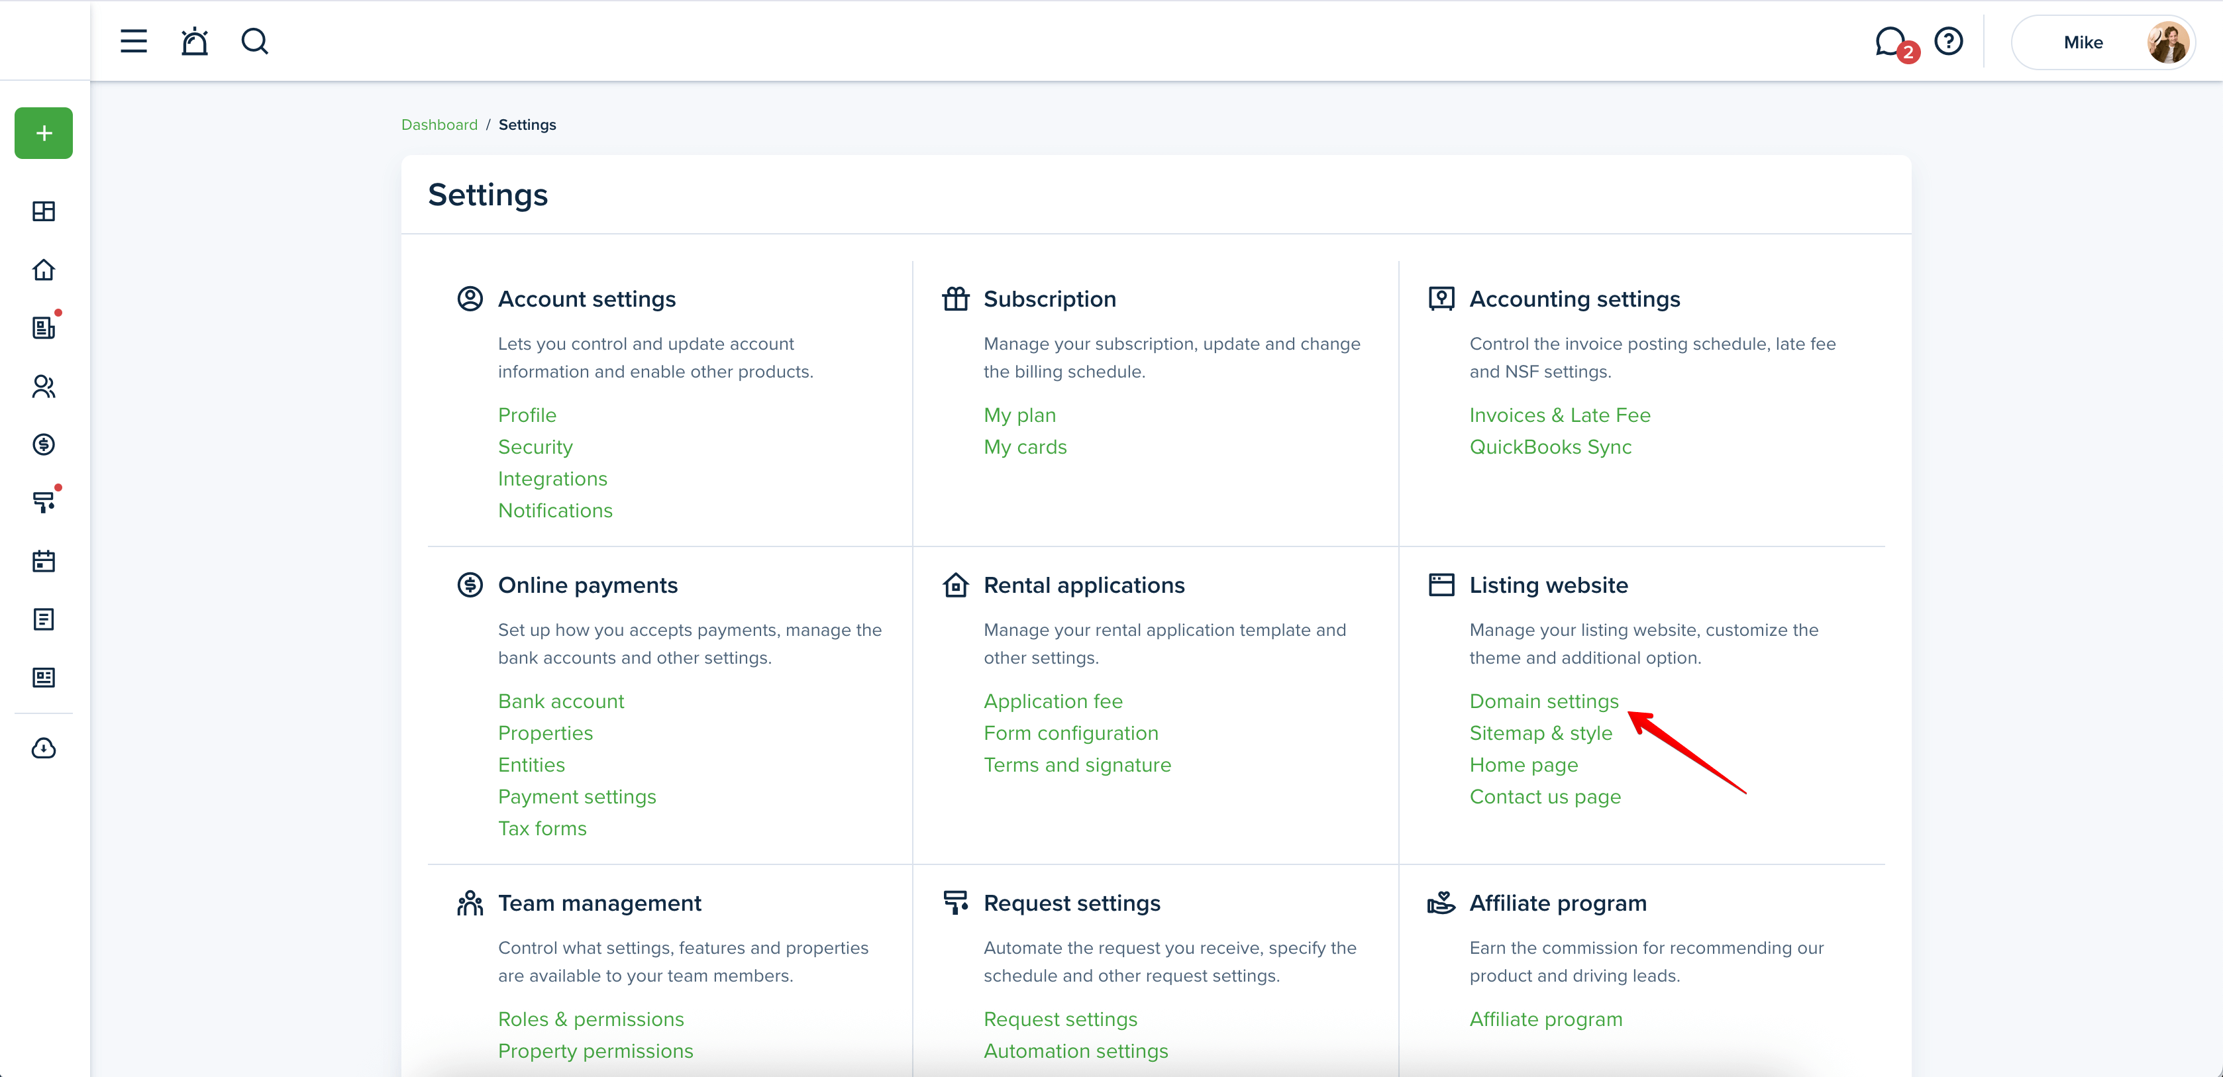Viewport: 2223px width, 1077px height.
Task: Open the Profile settings link
Action: (527, 415)
